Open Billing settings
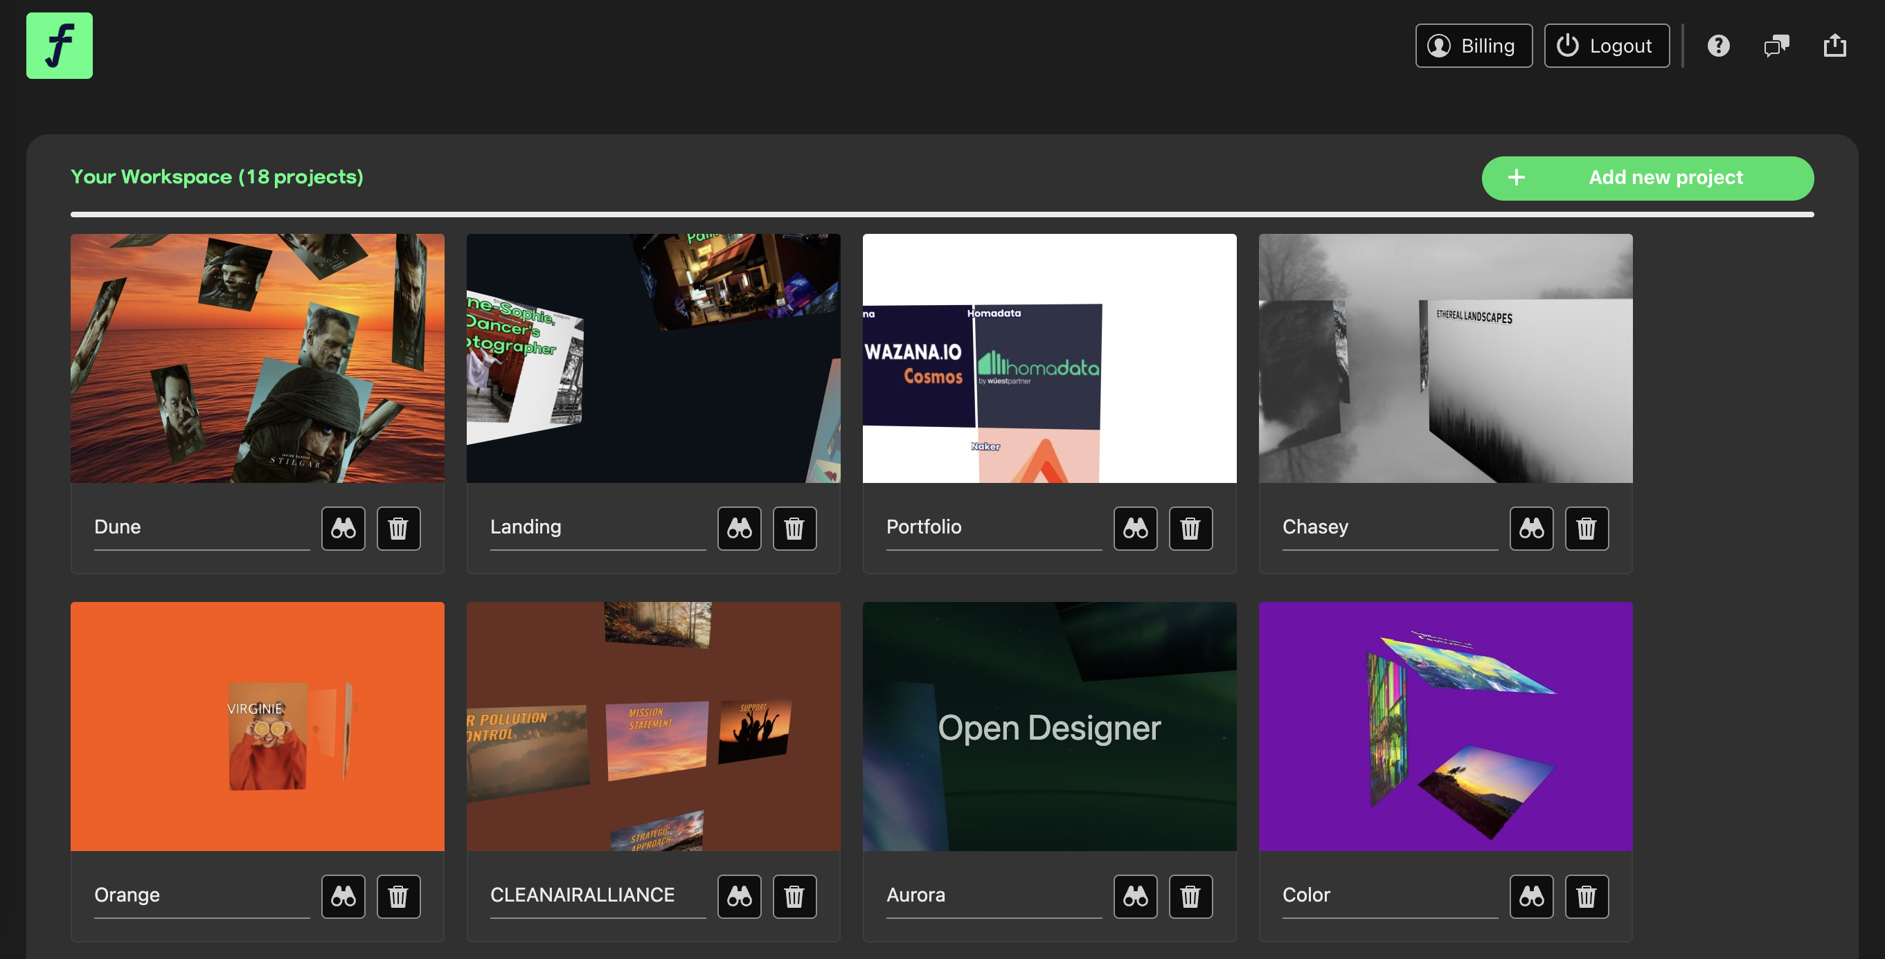Image resolution: width=1885 pixels, height=959 pixels. (1473, 45)
